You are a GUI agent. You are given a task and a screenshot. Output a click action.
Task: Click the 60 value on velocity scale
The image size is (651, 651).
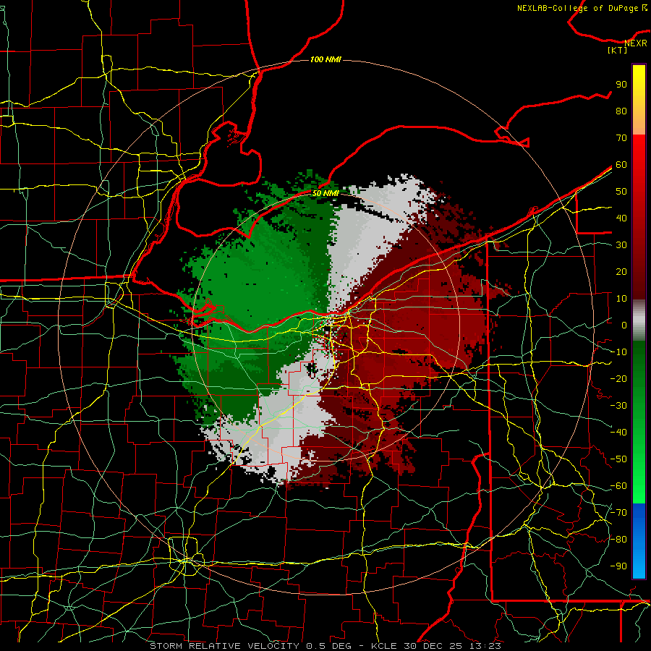click(x=621, y=164)
